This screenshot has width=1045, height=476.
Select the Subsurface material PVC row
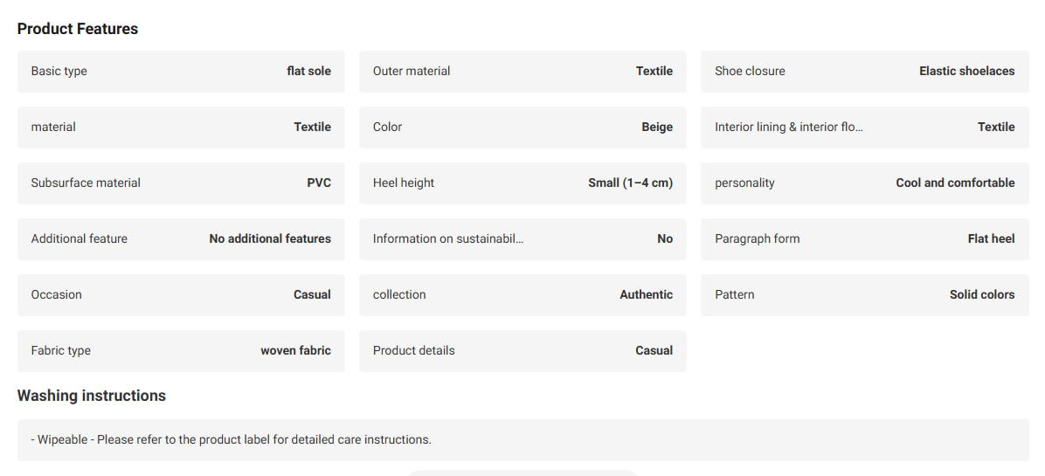(181, 183)
